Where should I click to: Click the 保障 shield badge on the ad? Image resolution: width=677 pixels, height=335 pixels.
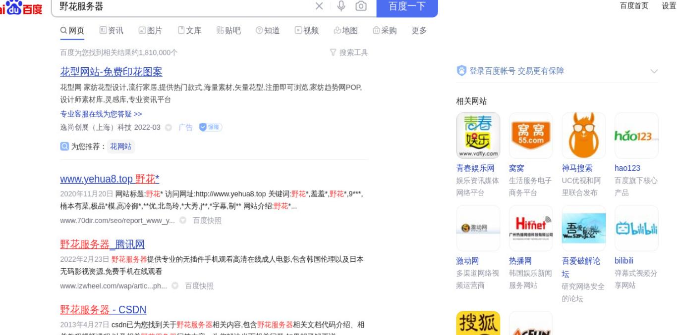[211, 127]
